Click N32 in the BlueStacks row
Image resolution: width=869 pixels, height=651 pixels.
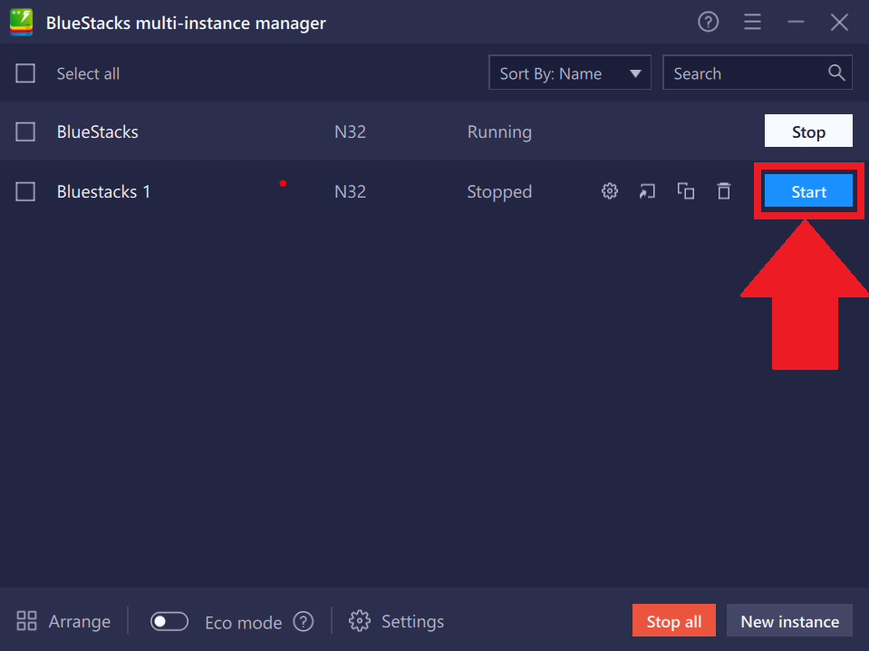[x=351, y=132]
